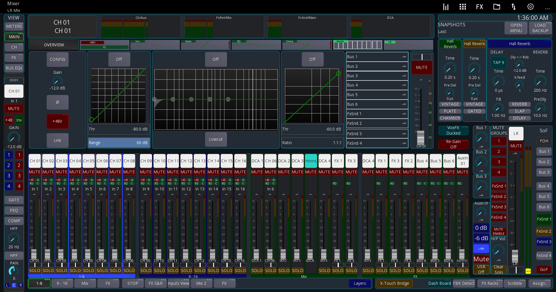Image resolution: width=556 pixels, height=292 pixels.
Task: Toggle MUTE ENABLE for mute groups
Action: click(499, 232)
